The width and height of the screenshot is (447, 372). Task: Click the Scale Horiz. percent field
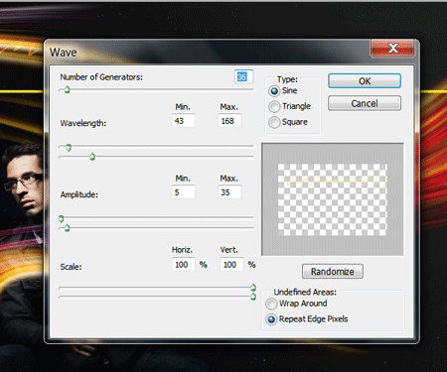click(184, 265)
